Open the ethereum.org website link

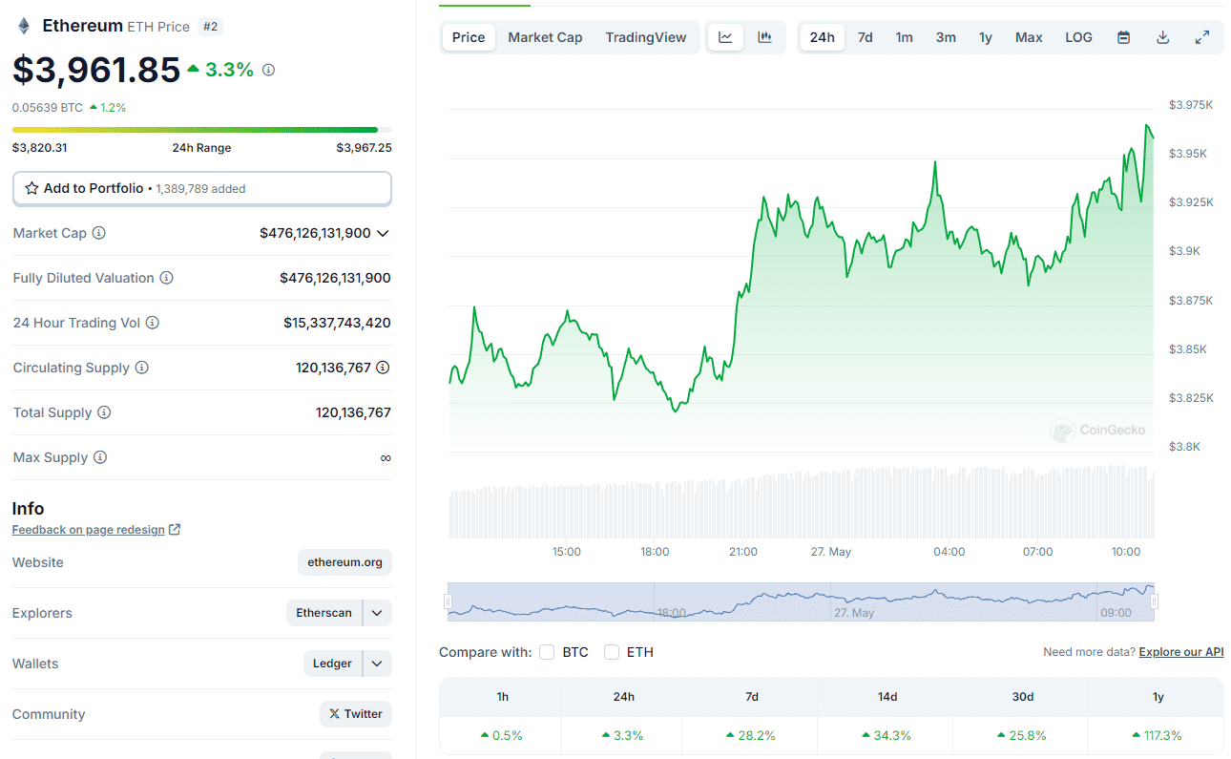344,562
